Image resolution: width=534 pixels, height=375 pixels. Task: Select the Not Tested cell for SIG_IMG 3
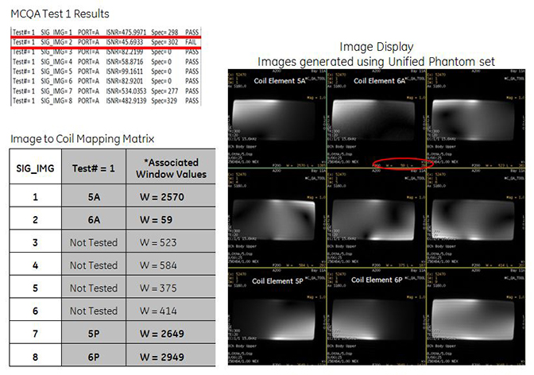(92, 243)
